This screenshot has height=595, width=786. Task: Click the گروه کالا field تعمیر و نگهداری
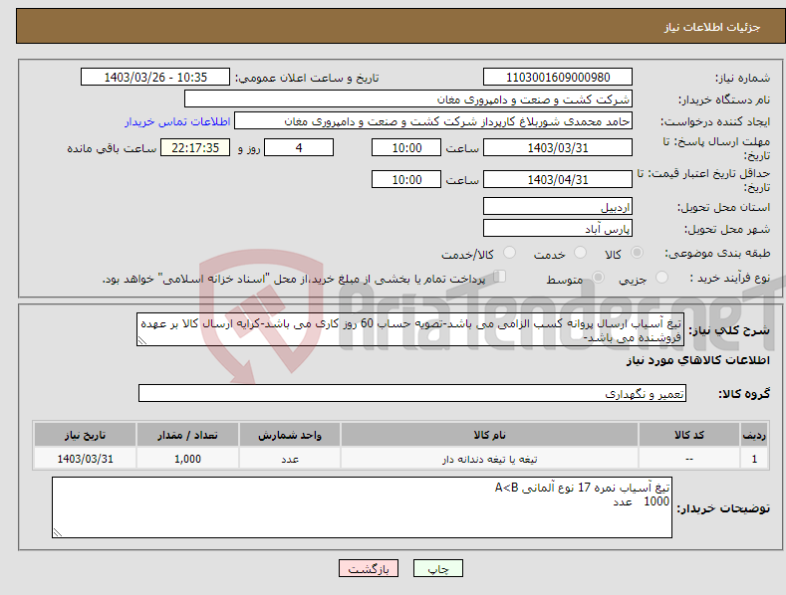pyautogui.click(x=412, y=393)
